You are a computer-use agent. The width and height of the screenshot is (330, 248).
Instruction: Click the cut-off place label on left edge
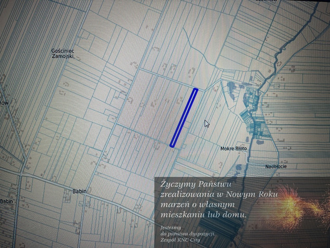(4, 103)
